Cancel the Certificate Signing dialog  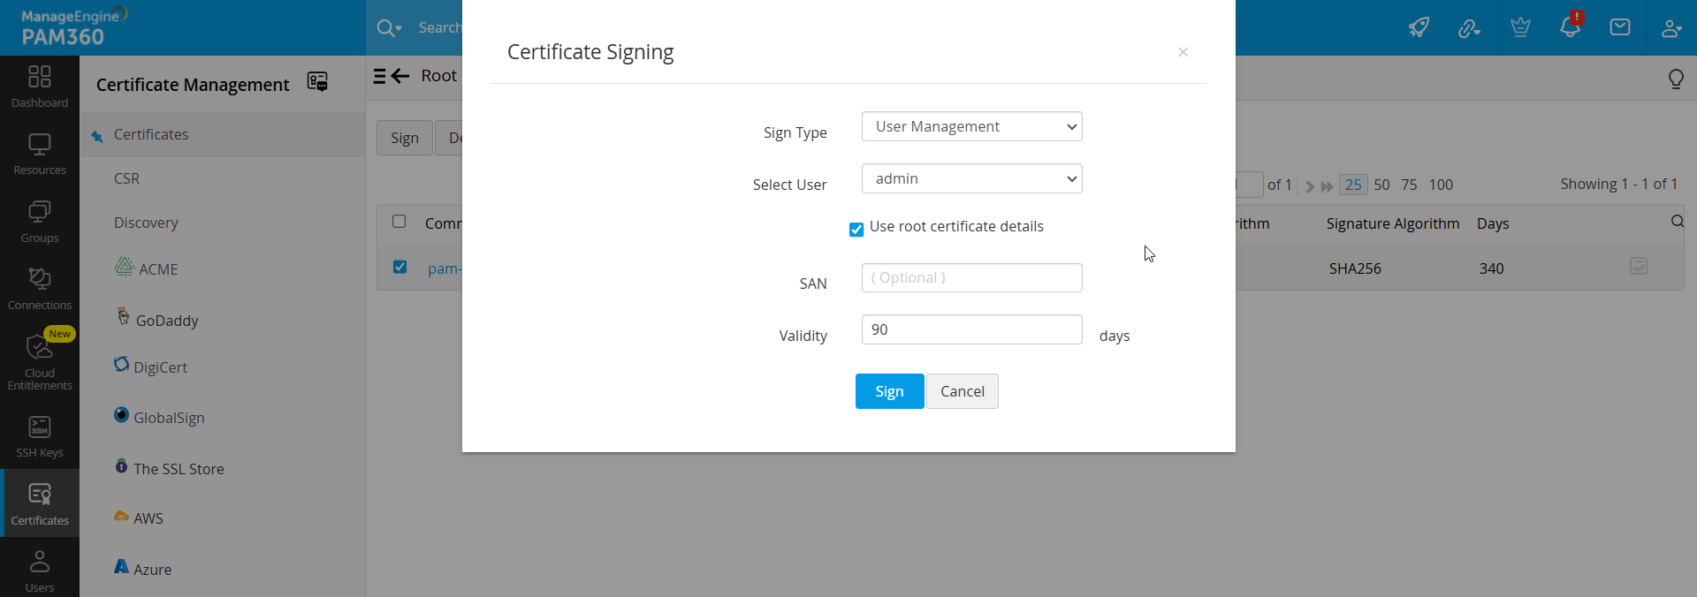tap(962, 391)
